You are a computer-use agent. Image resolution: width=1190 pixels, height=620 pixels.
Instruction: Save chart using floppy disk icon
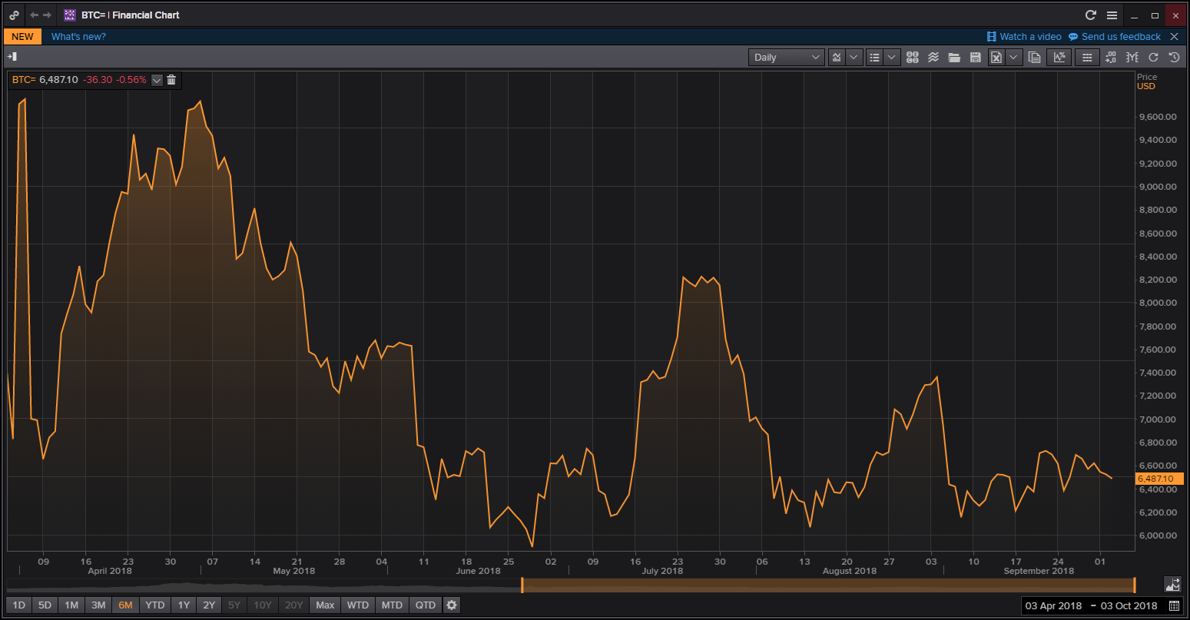[x=975, y=58]
